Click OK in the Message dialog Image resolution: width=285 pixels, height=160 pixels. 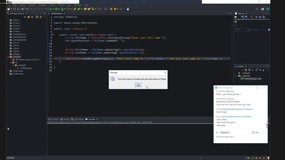click(x=138, y=85)
